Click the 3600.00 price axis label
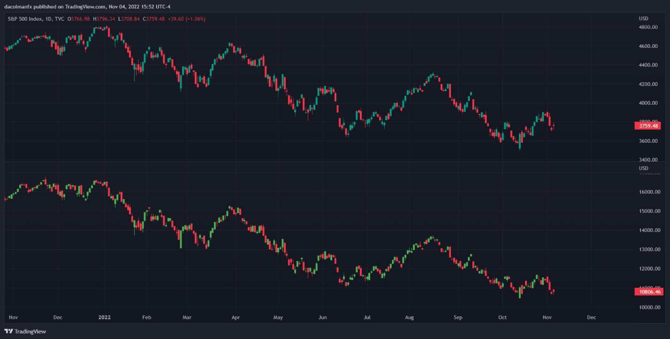The image size is (670, 339). click(x=648, y=141)
